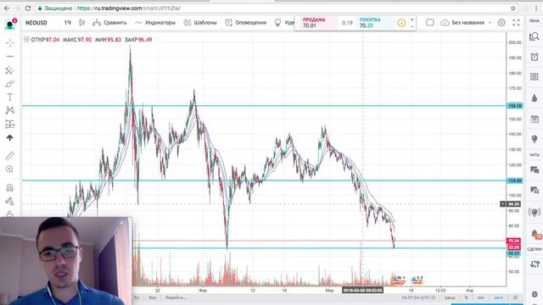The width and height of the screenshot is (543, 305).
Task: Reload the page with the refresh icon
Action: pos(28,8)
